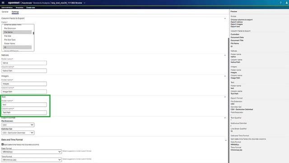Open the Time Format combo box

[x=32, y=160]
